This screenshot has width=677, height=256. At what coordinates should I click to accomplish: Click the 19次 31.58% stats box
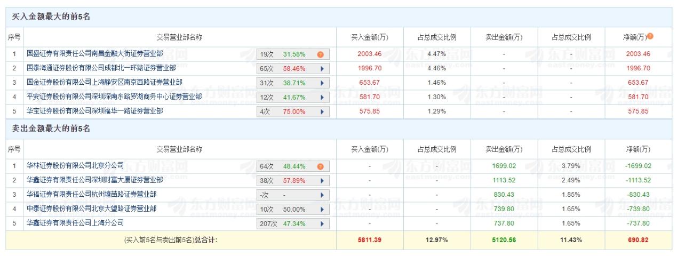tap(293, 54)
